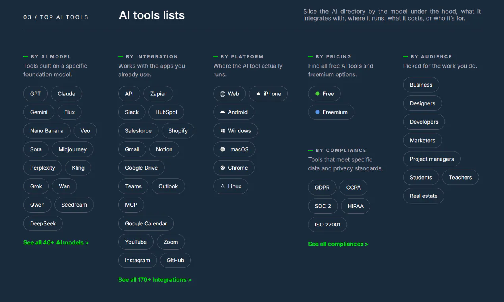Open the Developers audience tag

(424, 122)
